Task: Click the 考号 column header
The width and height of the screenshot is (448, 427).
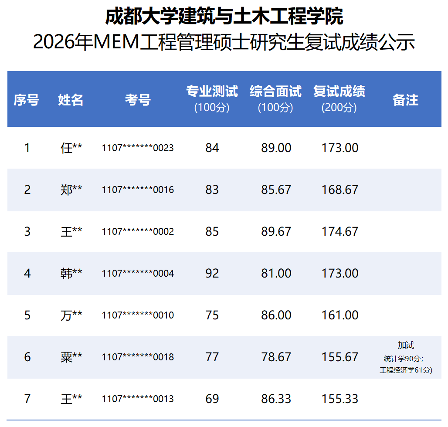Action: [138, 100]
